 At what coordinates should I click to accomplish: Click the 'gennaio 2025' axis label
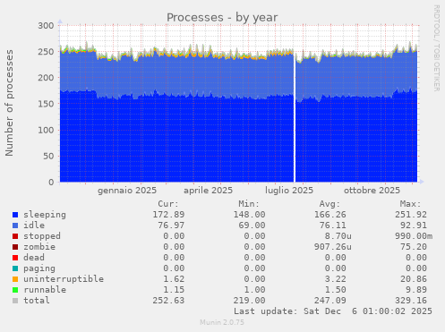click(x=127, y=191)
